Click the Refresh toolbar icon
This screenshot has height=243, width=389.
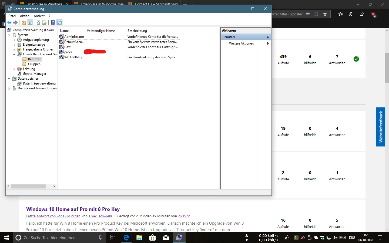coord(38,23)
